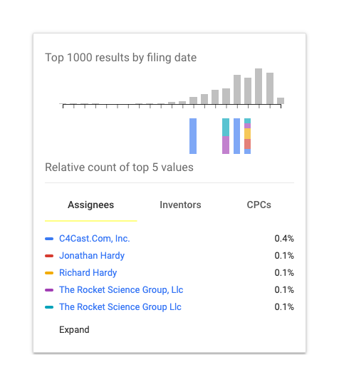Switch to the Inventors tab
The height and width of the screenshot is (387, 339).
tap(180, 205)
